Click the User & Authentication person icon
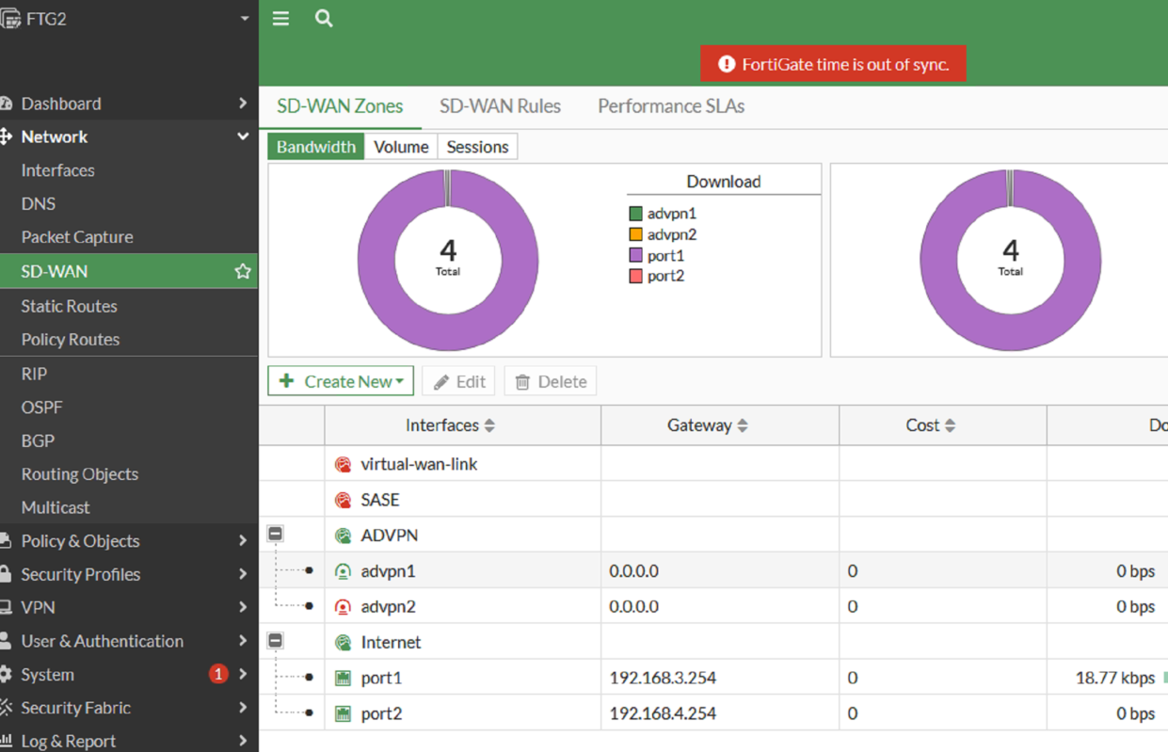1168x752 pixels. click(x=6, y=641)
